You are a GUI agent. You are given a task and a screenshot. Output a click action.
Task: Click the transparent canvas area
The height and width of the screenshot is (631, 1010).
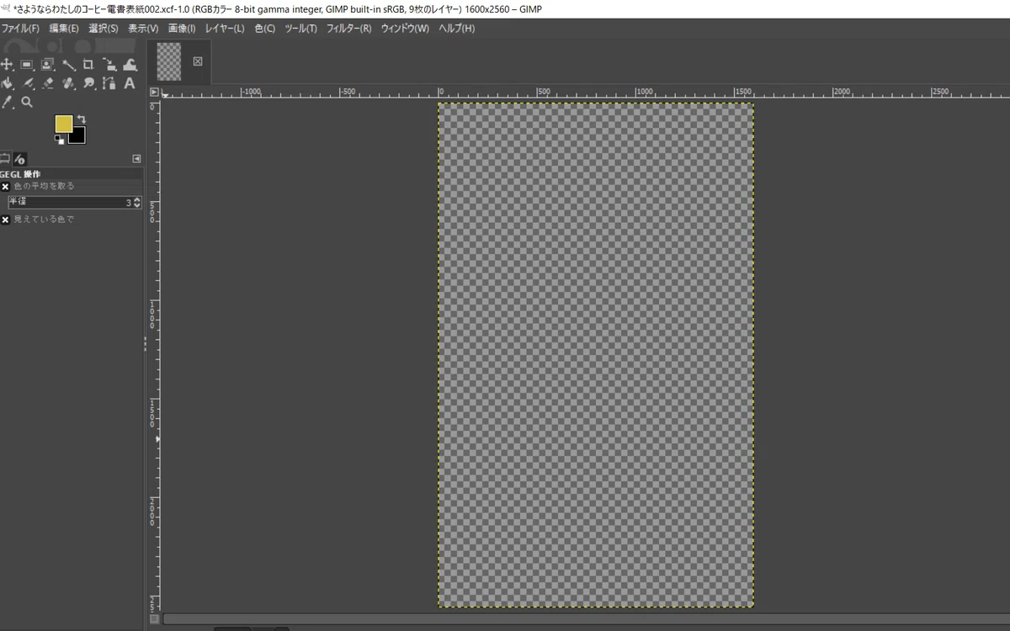(x=595, y=354)
